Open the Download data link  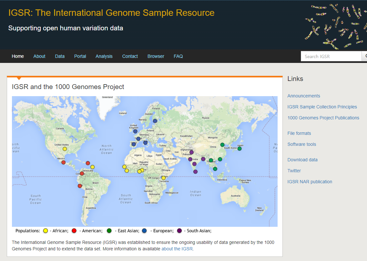tap(302, 160)
